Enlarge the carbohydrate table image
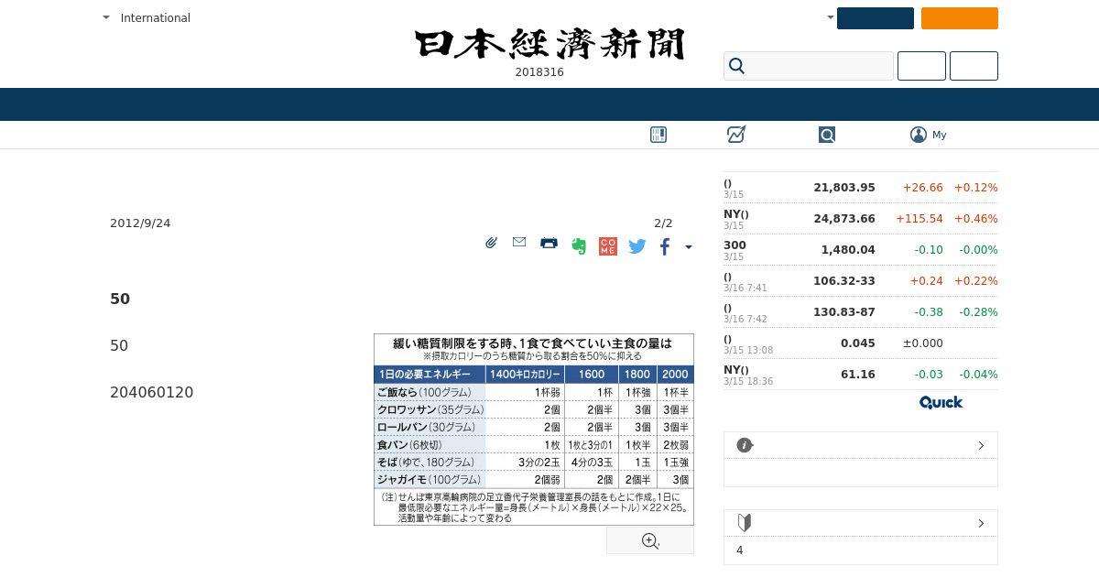1099x577 pixels. [534, 430]
